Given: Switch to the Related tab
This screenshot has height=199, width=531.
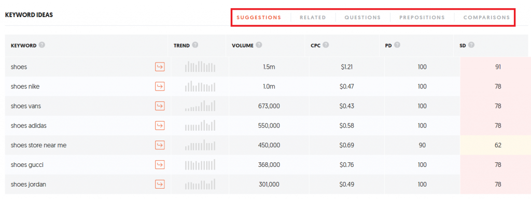Looking at the screenshot, I should pyautogui.click(x=313, y=18).
